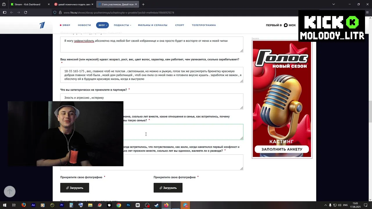Open File Explorer folder in taskbar
The image size is (372, 209).
[90, 205]
